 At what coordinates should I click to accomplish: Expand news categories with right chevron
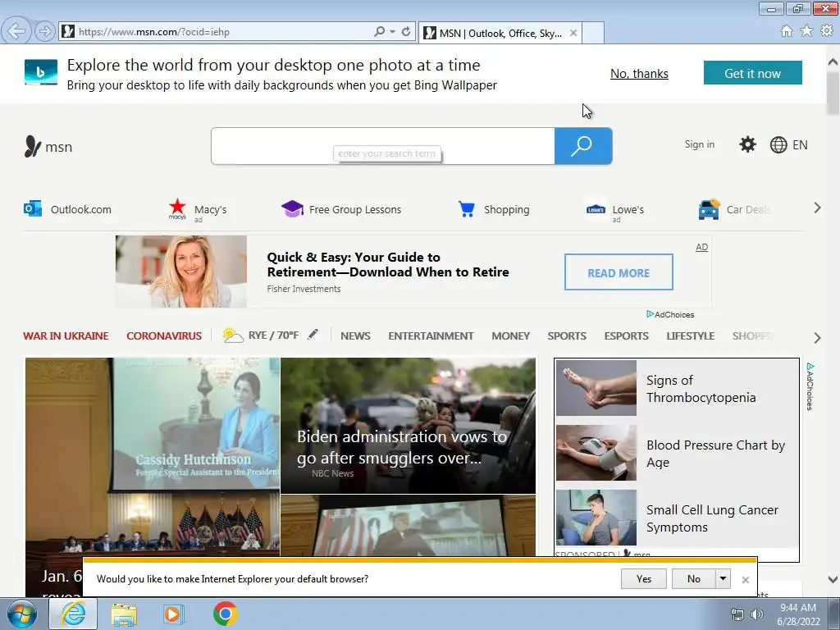point(817,337)
